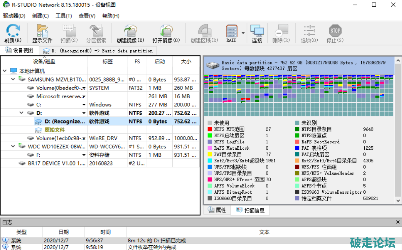Click the red NTFS MFT范围 color swatch
The height and width of the screenshot is (250, 402).
coord(210,129)
